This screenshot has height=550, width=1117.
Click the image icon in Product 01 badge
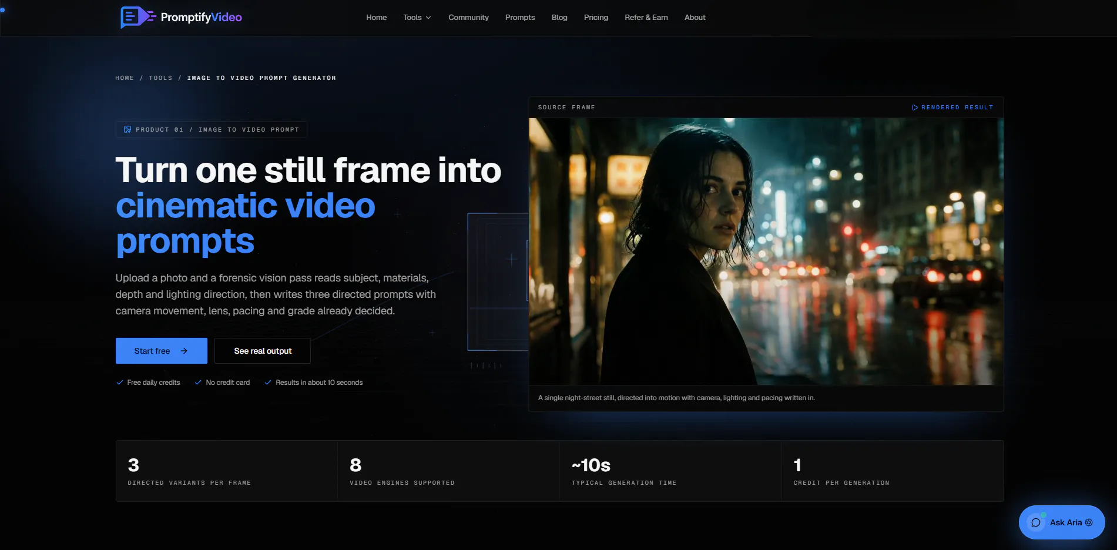(x=128, y=129)
